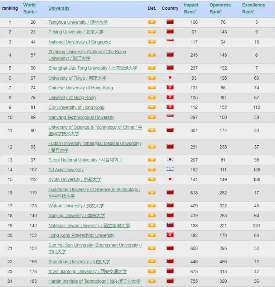The width and height of the screenshot is (275, 287).
Task: Click details icon for Hong Kong Polytechnic University
Action: pyautogui.click(x=152, y=235)
